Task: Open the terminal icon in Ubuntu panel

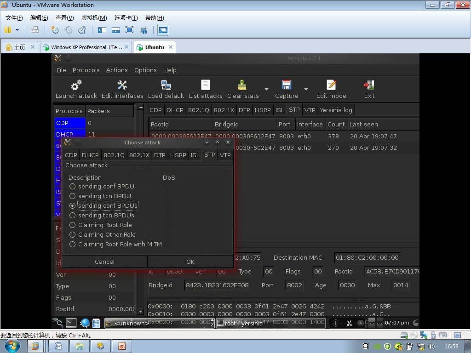Action: pos(71,323)
